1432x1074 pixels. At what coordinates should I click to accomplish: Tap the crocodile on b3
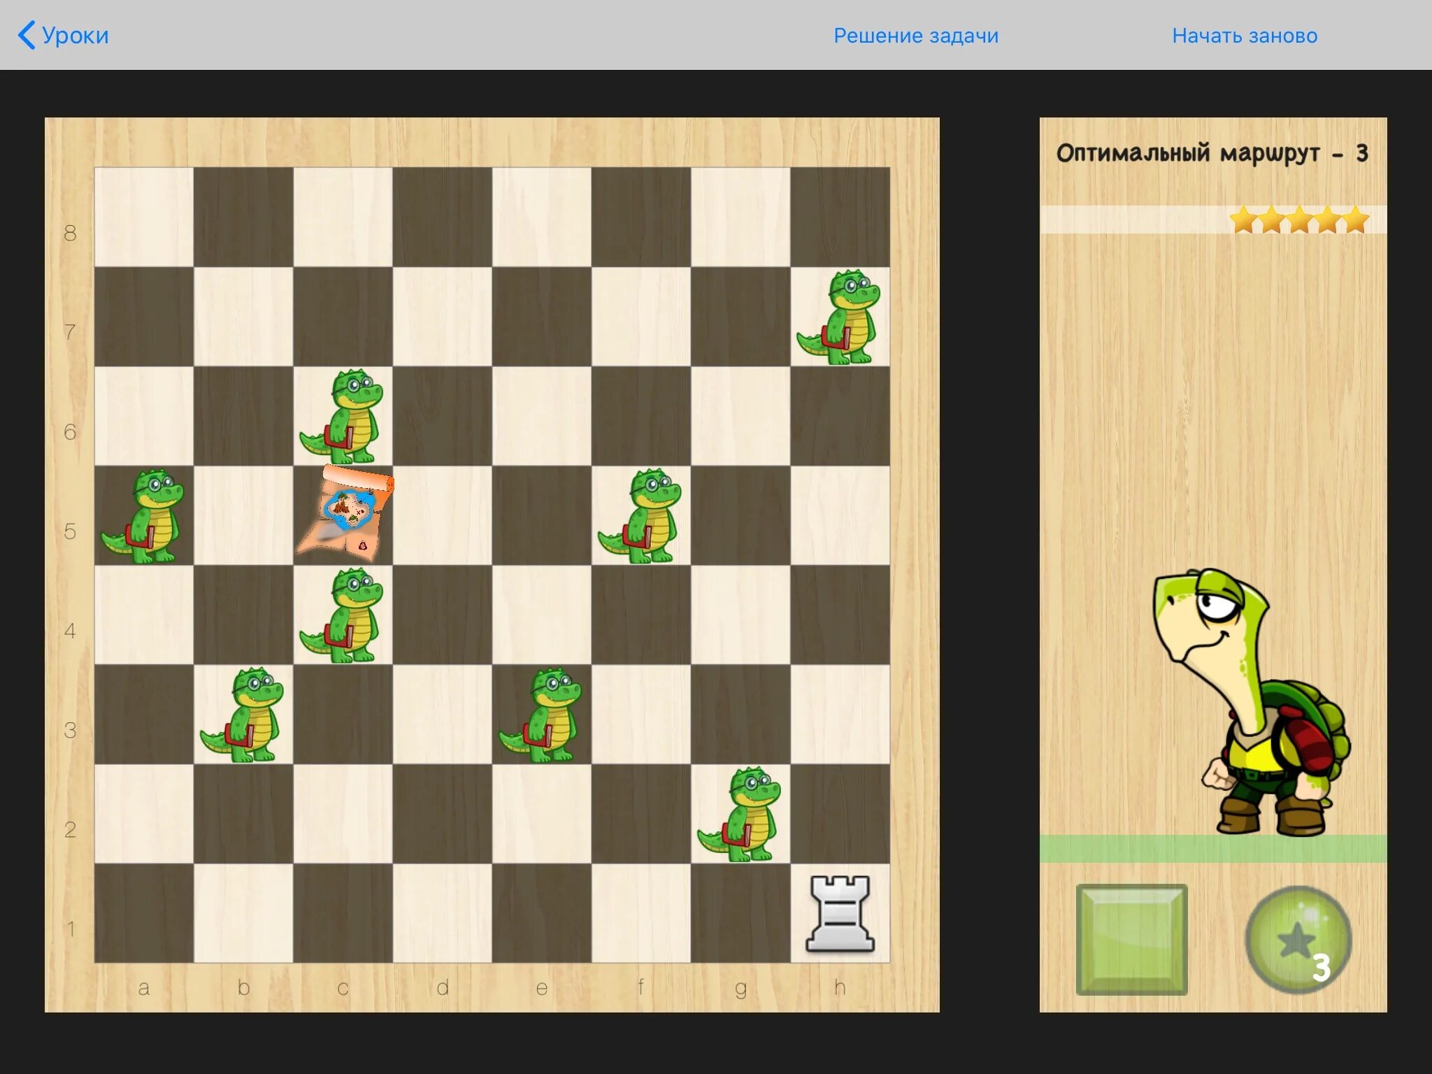click(x=242, y=715)
